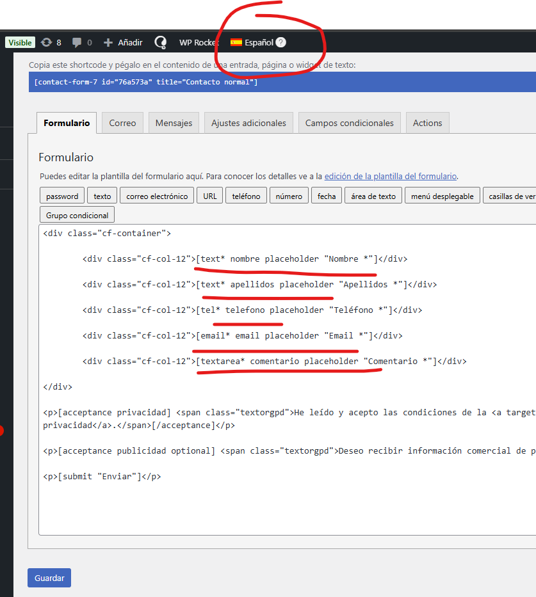Click the plus Añadir icon in admin bar
Image resolution: width=536 pixels, height=597 pixels.
tap(108, 42)
